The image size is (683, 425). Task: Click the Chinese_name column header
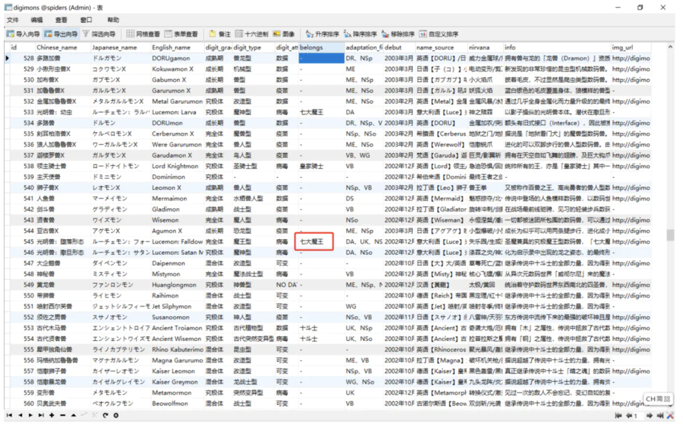click(62, 47)
